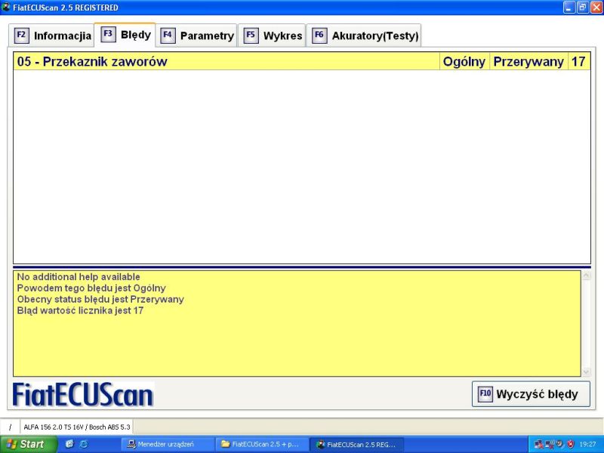Minimize the FiatECUScan window
The height and width of the screenshot is (453, 604).
click(569, 8)
